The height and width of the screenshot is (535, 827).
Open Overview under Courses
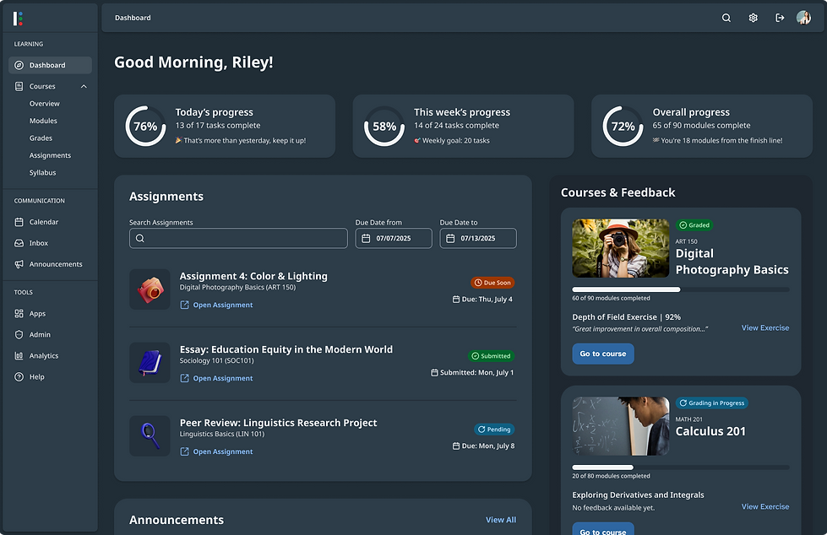click(44, 104)
